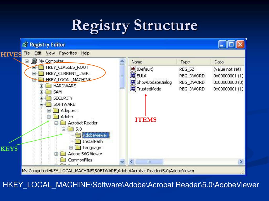Click the tree pane vertical scroll thumb
Image resolution: width=269 pixels, height=201 pixels.
point(122,76)
